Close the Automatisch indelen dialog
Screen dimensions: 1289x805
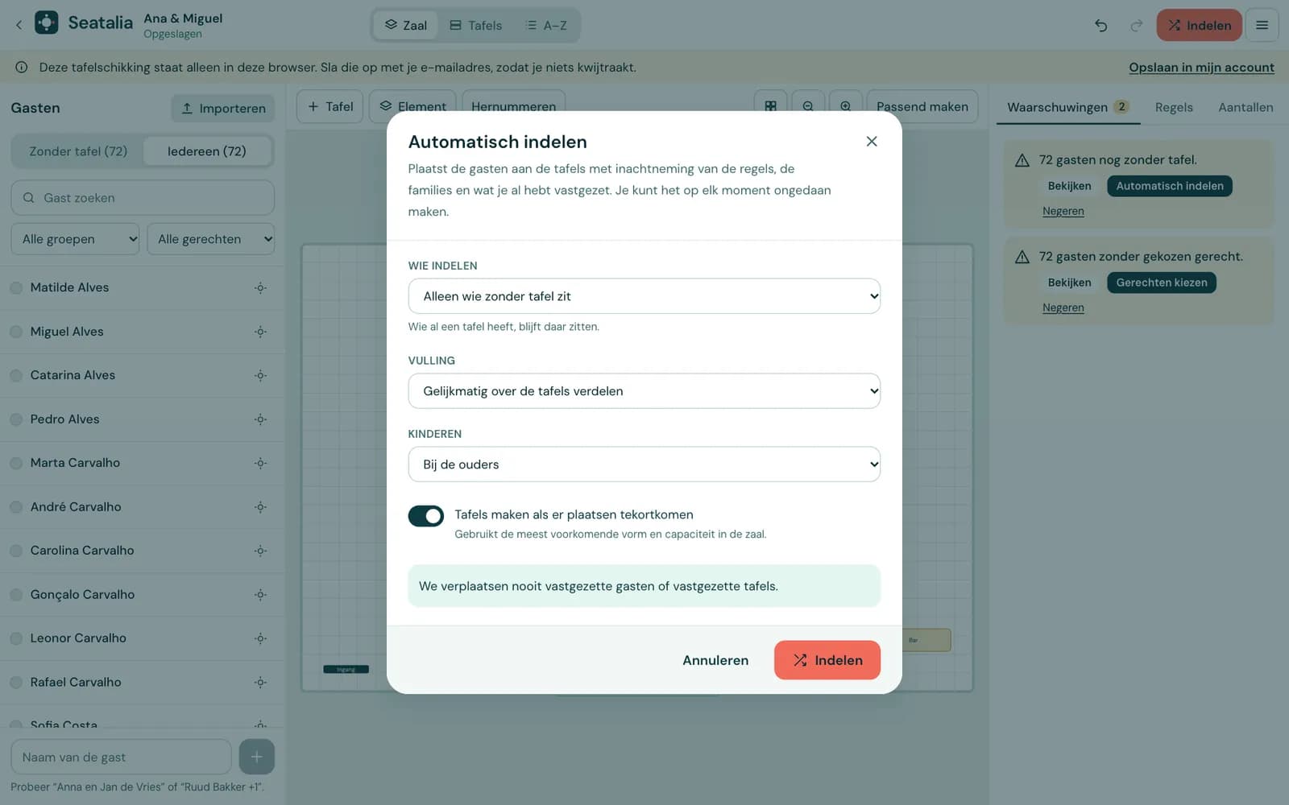click(871, 142)
